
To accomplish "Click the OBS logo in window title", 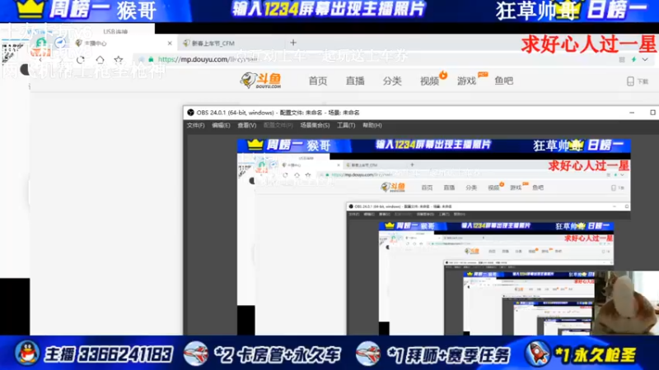I will (190, 113).
